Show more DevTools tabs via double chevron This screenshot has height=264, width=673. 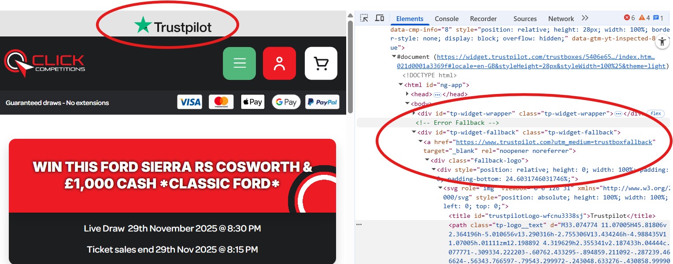click(x=585, y=18)
